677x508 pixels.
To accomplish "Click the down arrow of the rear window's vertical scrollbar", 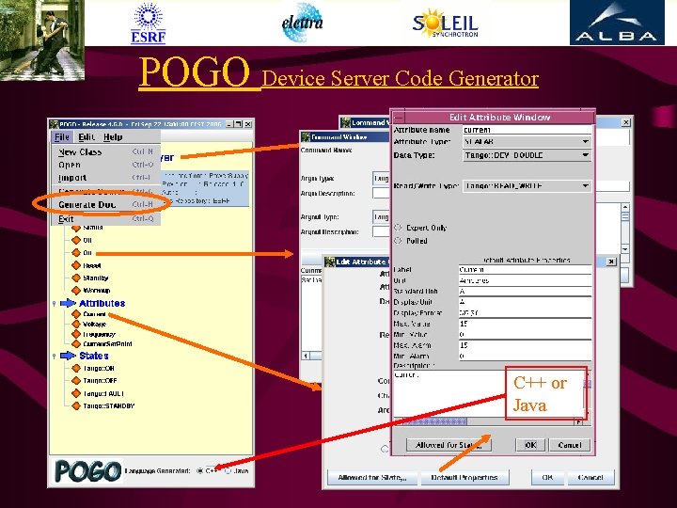I will [x=624, y=249].
